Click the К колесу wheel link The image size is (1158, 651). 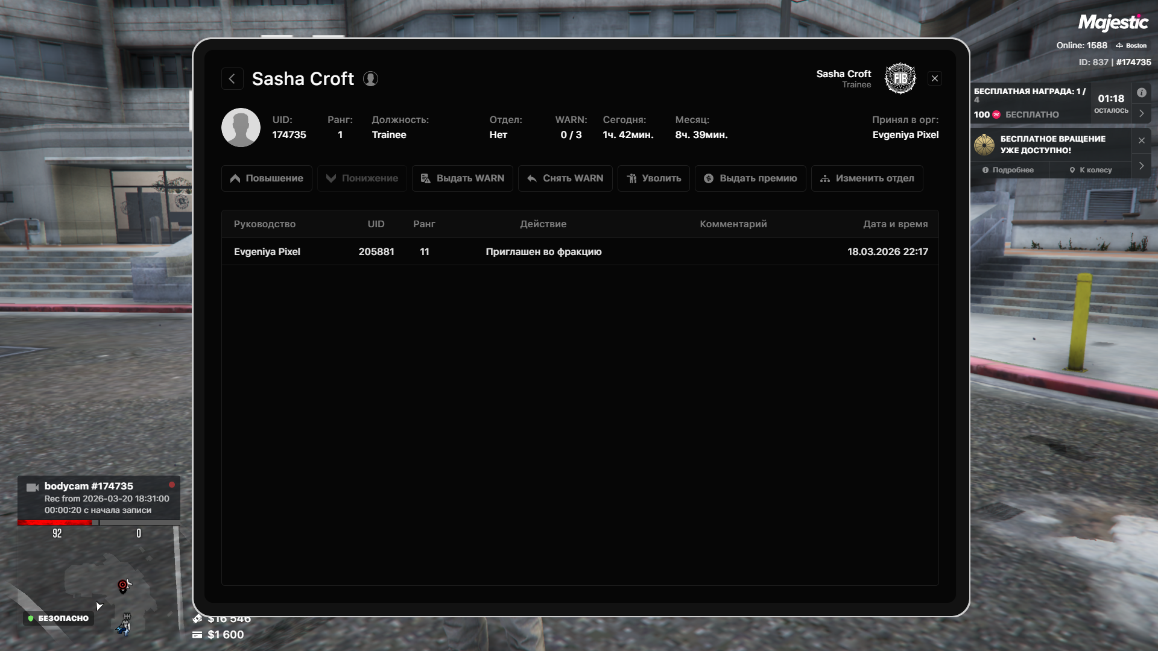pos(1090,170)
